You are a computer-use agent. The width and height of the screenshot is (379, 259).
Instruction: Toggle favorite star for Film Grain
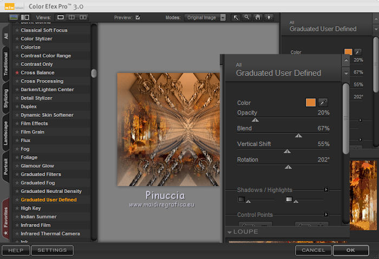pyautogui.click(x=17, y=132)
